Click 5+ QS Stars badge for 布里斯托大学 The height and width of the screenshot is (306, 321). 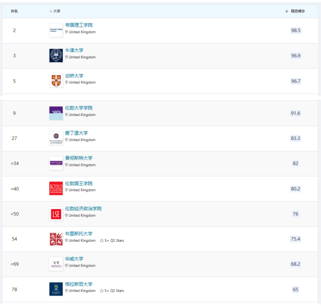pos(112,241)
